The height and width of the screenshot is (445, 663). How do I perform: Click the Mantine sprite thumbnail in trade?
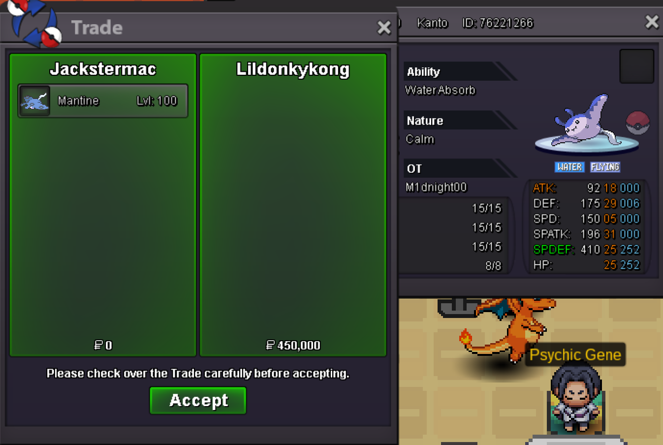(34, 101)
